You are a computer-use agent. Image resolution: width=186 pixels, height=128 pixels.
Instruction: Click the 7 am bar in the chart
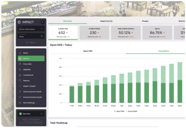click(72, 94)
